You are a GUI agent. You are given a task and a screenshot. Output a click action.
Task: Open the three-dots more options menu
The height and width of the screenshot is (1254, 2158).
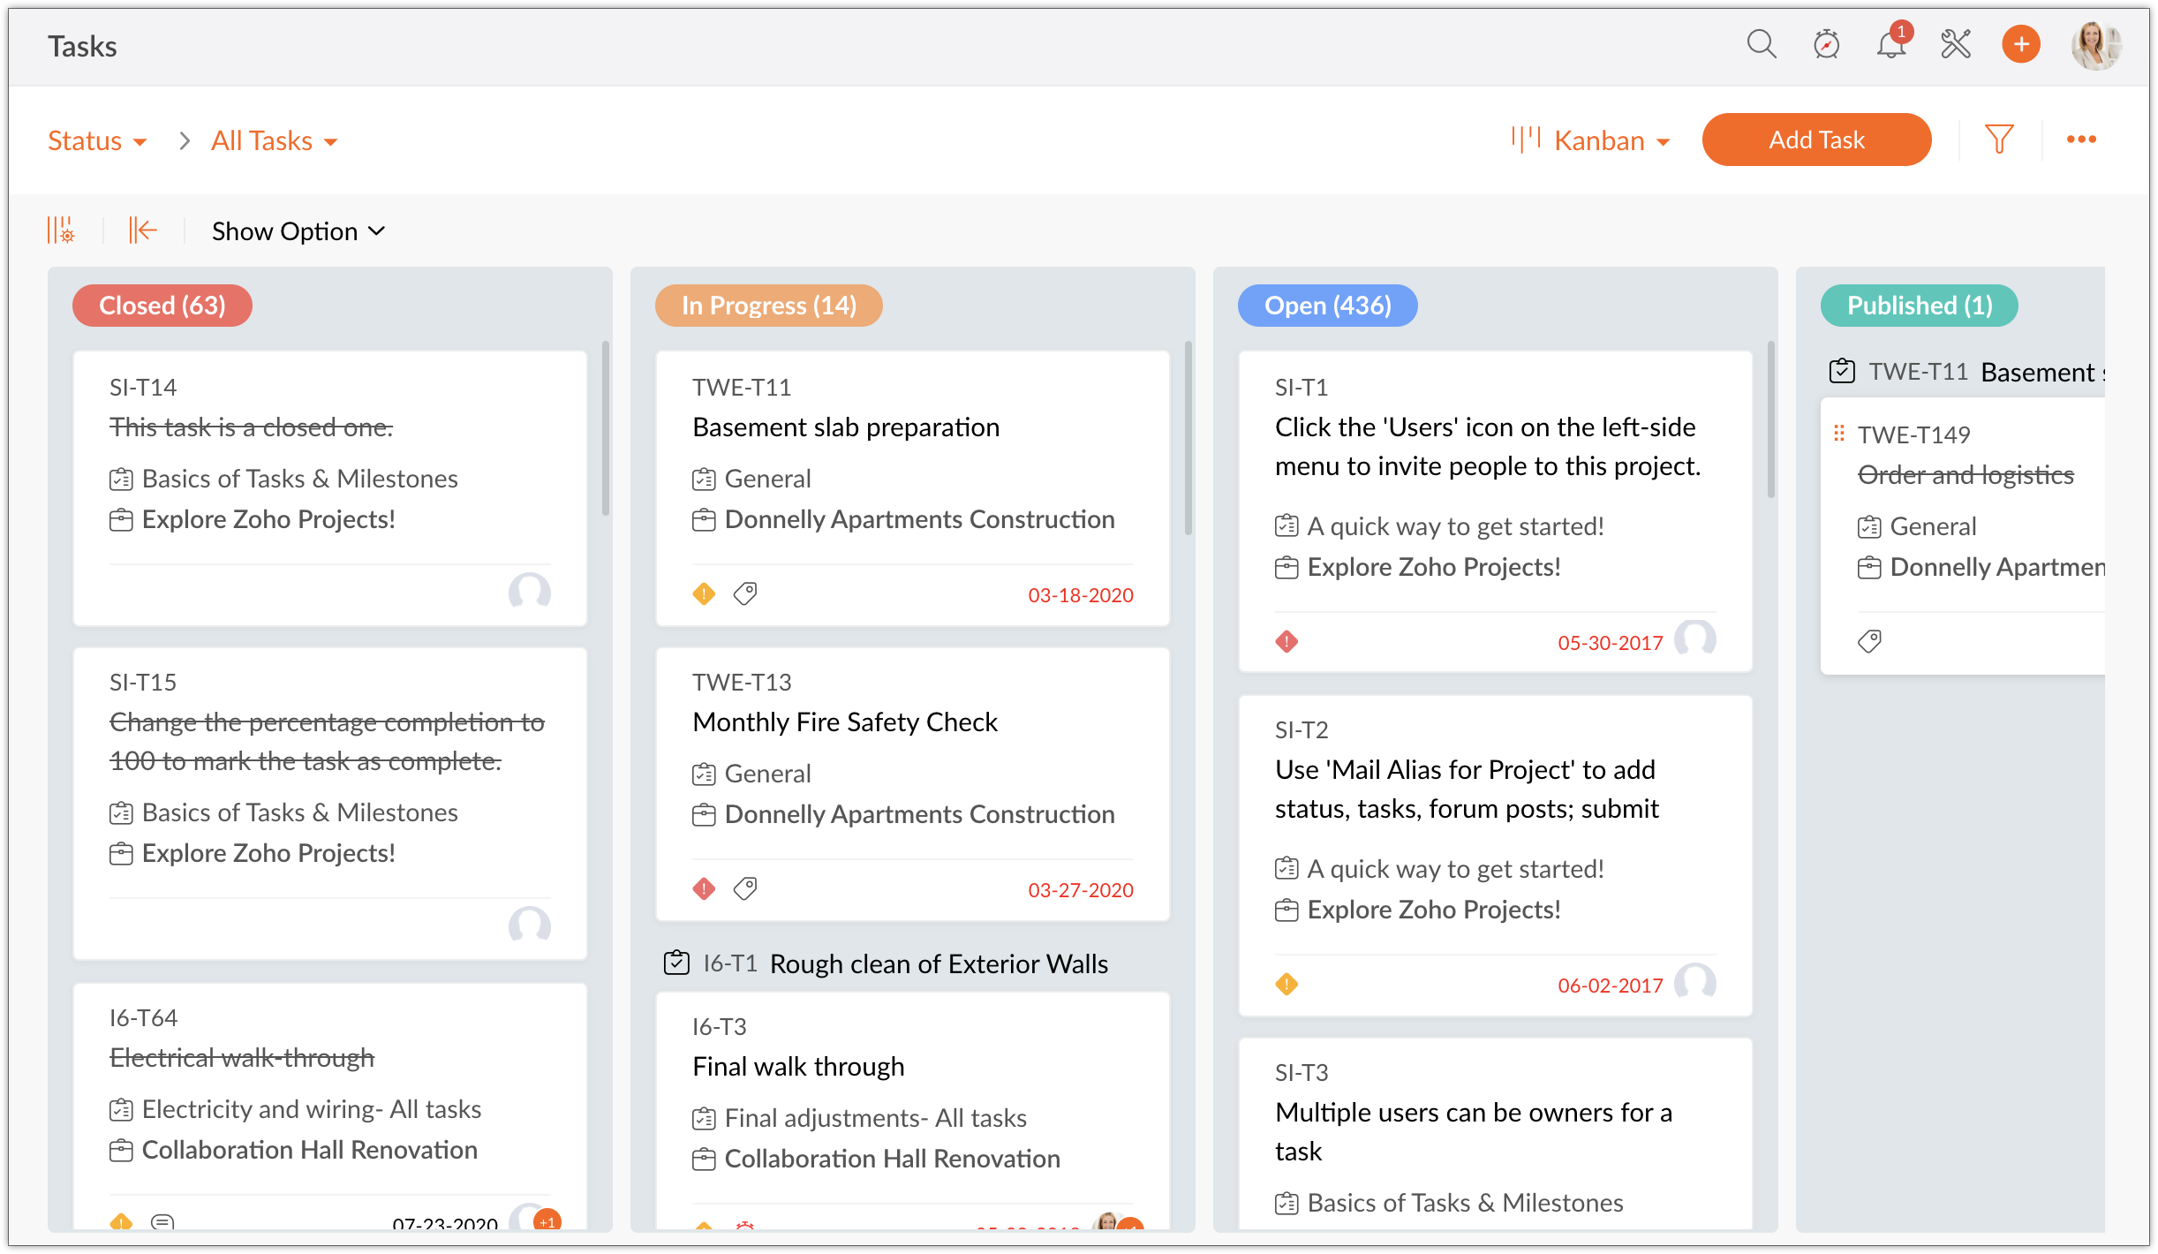coord(2081,140)
